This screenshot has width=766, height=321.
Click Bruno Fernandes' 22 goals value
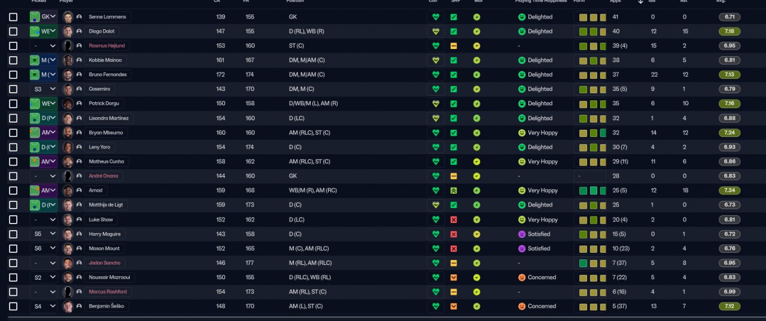[x=654, y=75]
